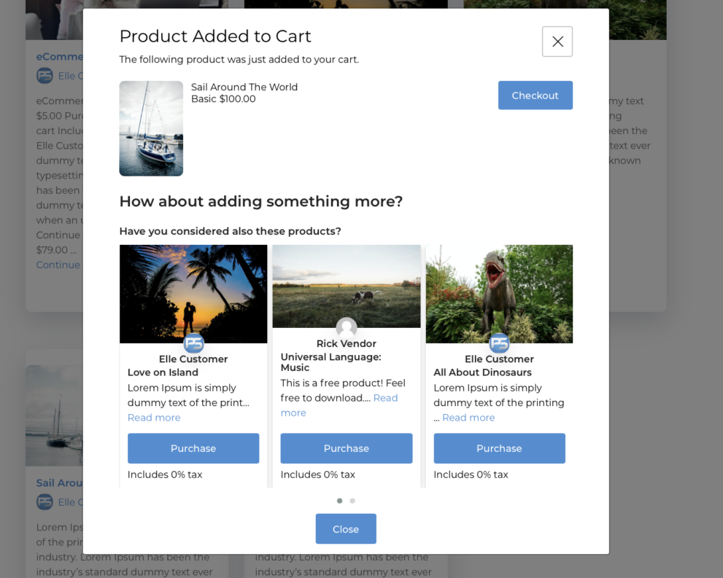Image resolution: width=723 pixels, height=578 pixels.
Task: Click the Continue link in the left background post
Action: coord(58,265)
